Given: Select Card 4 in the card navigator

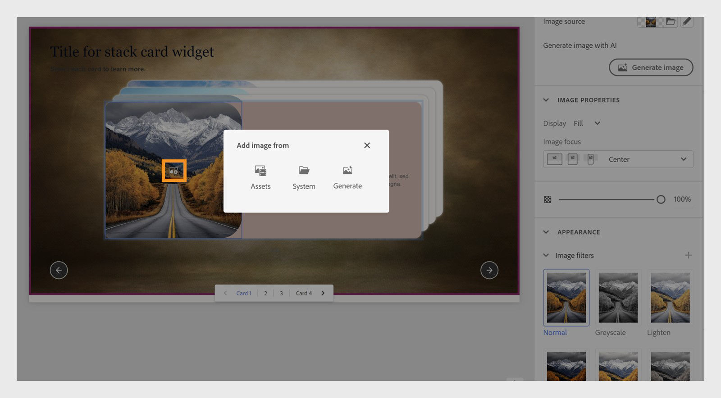Looking at the screenshot, I should tap(304, 293).
